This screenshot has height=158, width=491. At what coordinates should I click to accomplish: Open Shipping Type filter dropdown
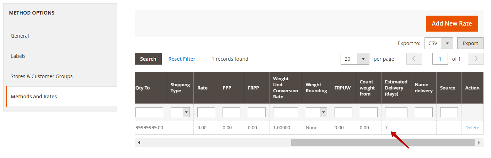180,112
